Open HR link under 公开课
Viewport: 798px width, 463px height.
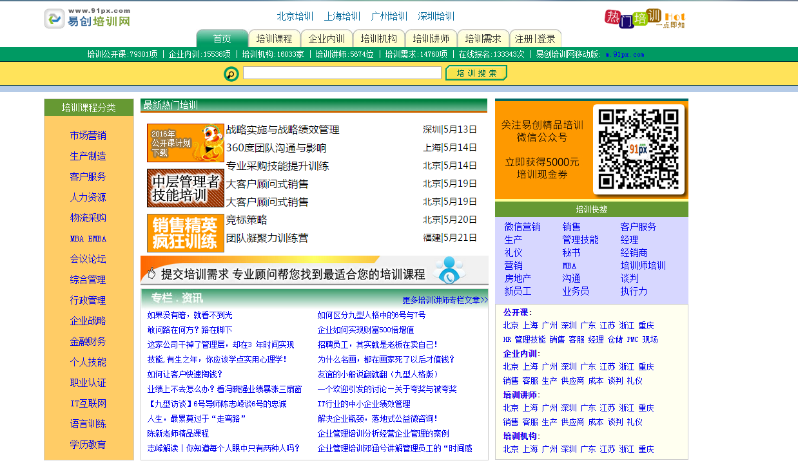(x=507, y=339)
